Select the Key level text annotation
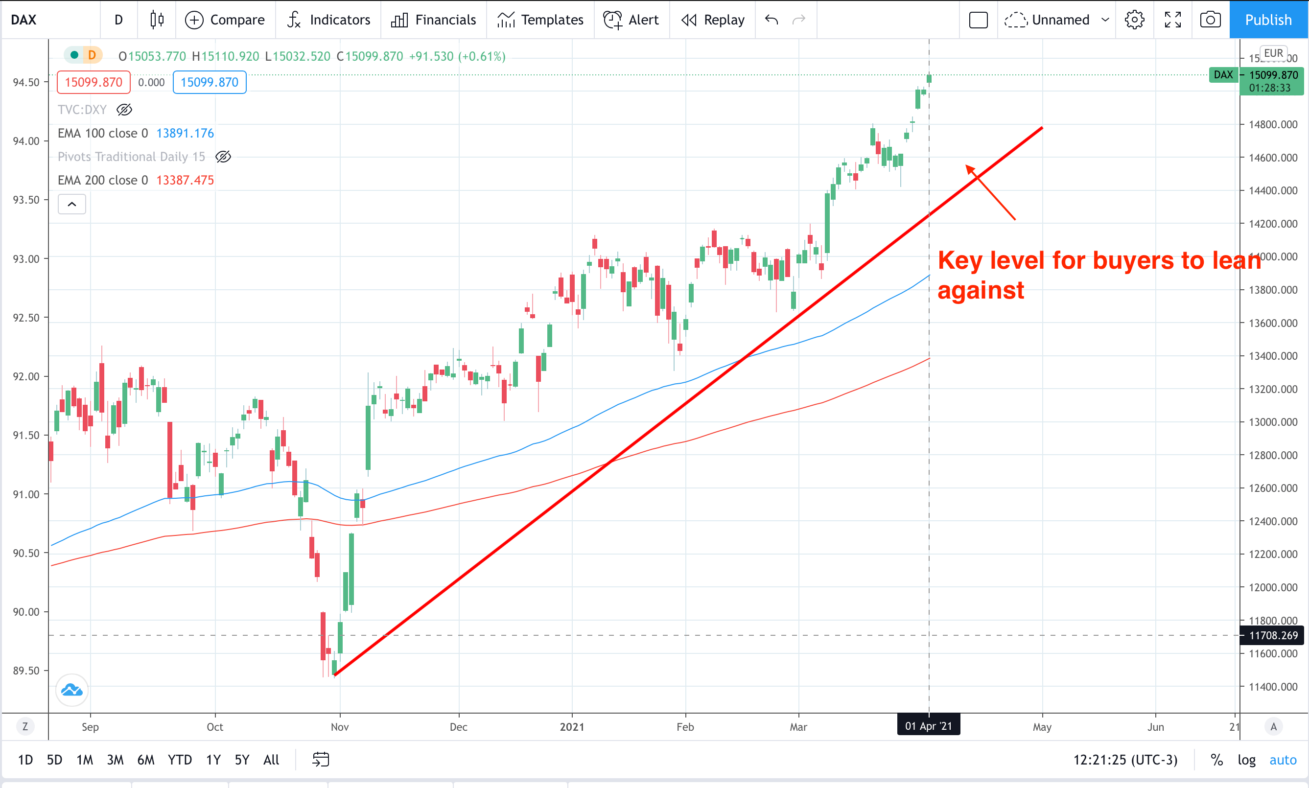Image resolution: width=1309 pixels, height=788 pixels. click(1099, 275)
